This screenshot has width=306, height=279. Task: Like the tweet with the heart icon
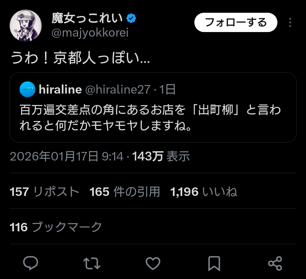click(x=153, y=263)
